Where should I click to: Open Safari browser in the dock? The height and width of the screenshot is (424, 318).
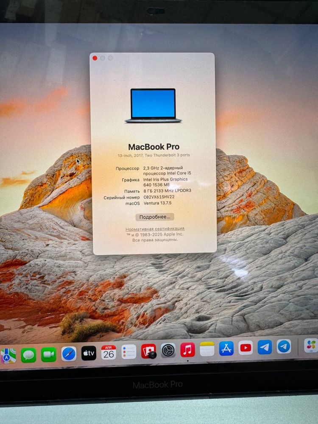click(69, 354)
